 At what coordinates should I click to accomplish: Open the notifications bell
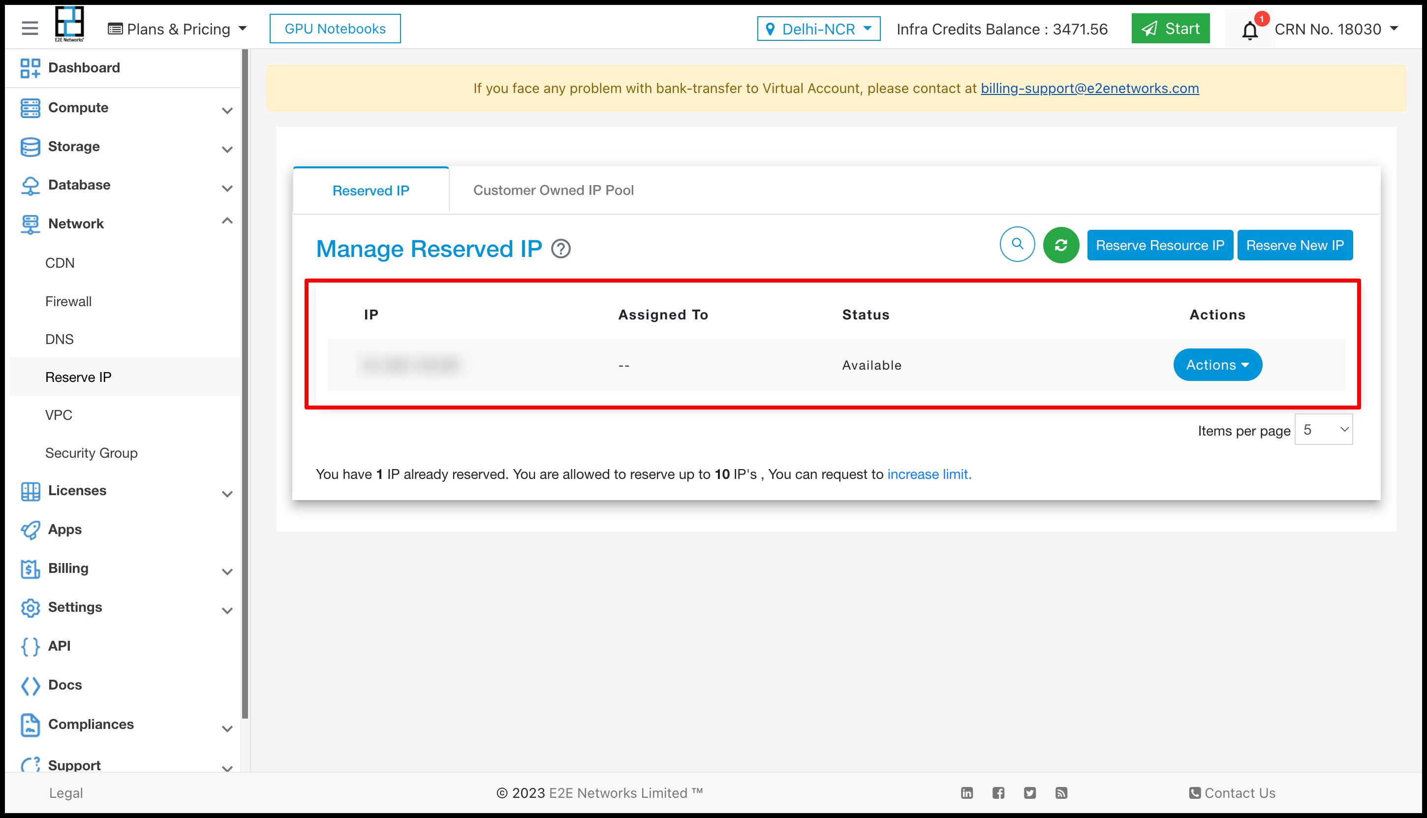[x=1249, y=30]
